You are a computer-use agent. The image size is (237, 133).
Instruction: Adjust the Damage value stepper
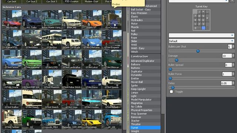tap(233, 56)
